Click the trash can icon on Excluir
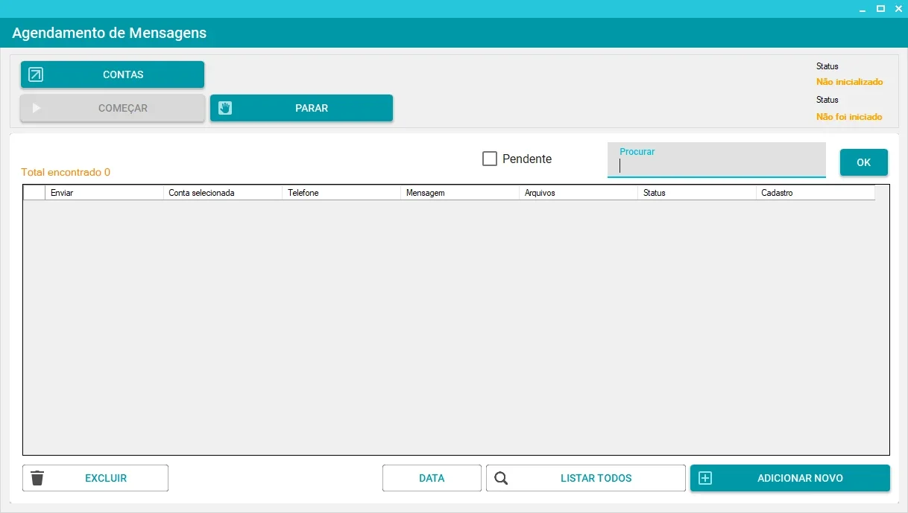 click(37, 478)
